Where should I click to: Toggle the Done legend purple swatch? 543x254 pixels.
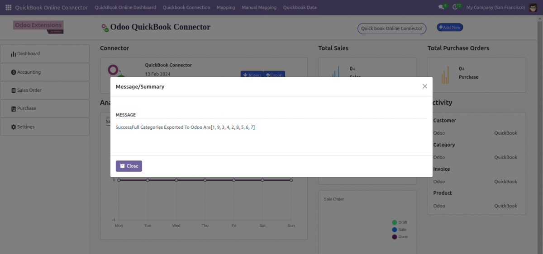coord(395,237)
